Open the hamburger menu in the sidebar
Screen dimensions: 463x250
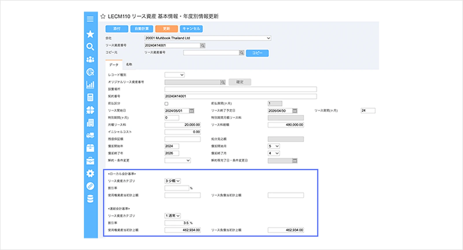pos(90,19)
